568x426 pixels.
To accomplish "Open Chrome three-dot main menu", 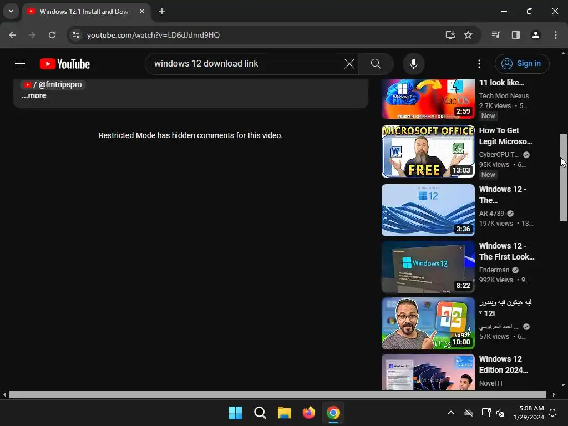I will 555,35.
